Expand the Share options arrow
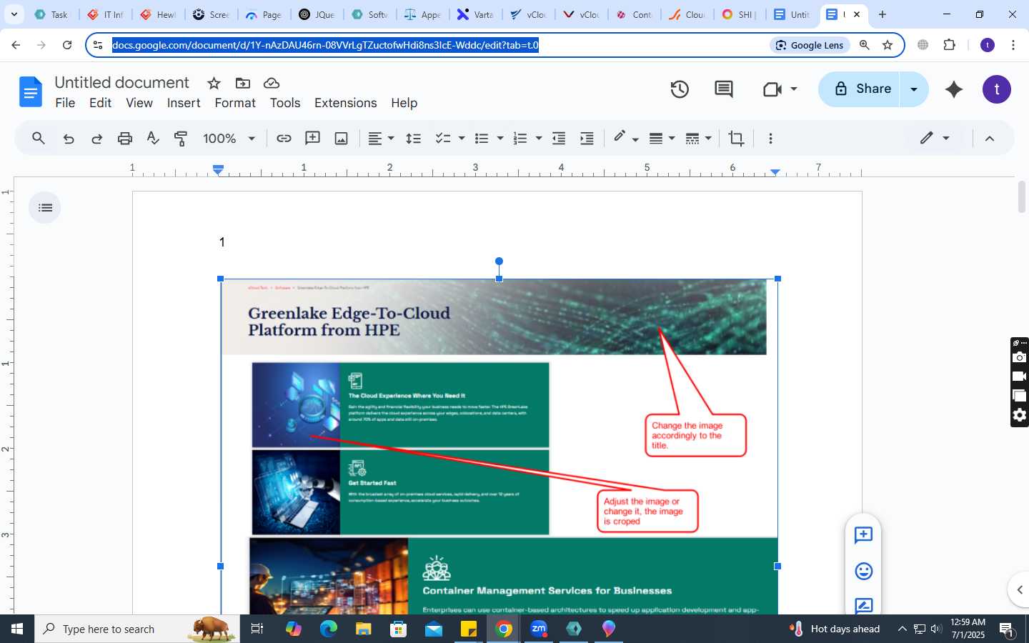 click(x=914, y=89)
